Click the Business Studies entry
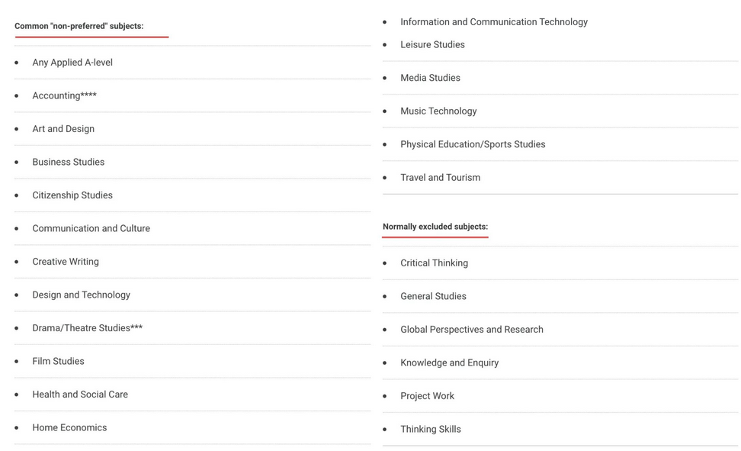Screen dimensions: 741x451 coord(69,162)
